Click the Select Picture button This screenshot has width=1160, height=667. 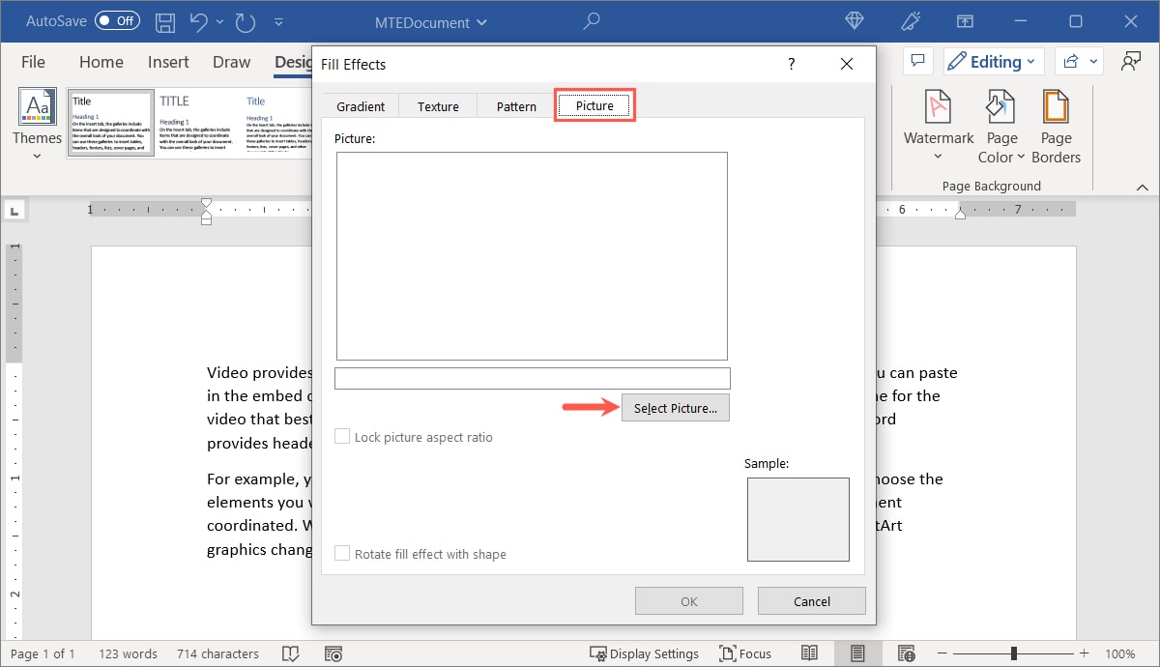pyautogui.click(x=675, y=407)
